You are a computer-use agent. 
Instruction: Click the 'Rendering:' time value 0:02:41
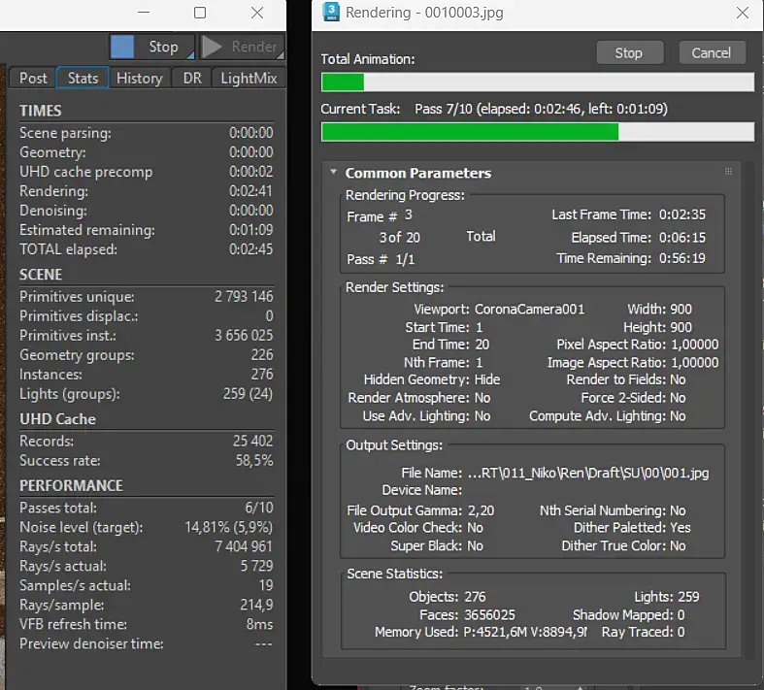(250, 191)
